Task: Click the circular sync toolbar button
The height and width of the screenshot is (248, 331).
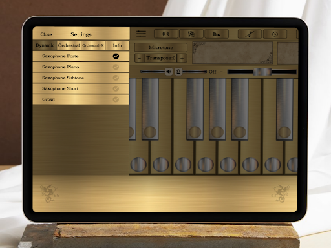Action: pyautogui.click(x=275, y=34)
